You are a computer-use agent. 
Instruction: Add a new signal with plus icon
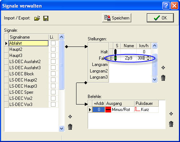click(x=70, y=116)
